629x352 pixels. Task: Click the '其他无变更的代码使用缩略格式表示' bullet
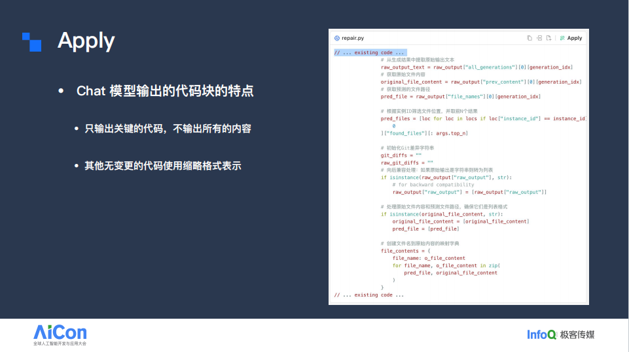coord(162,166)
